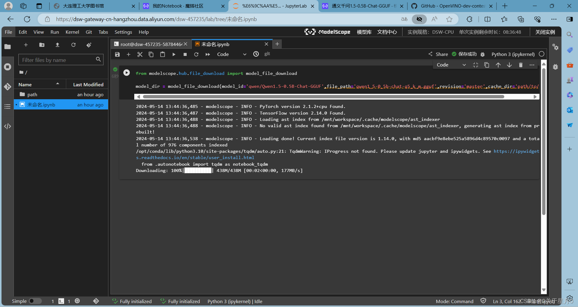The height and width of the screenshot is (307, 578).
Task: Toggle Simple interface mode switch
Action: tap(35, 301)
